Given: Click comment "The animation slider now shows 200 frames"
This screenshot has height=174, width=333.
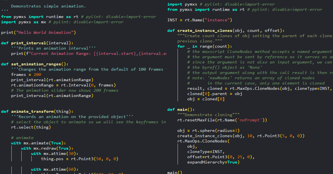Looking at the screenshot, I should coord(65,90).
